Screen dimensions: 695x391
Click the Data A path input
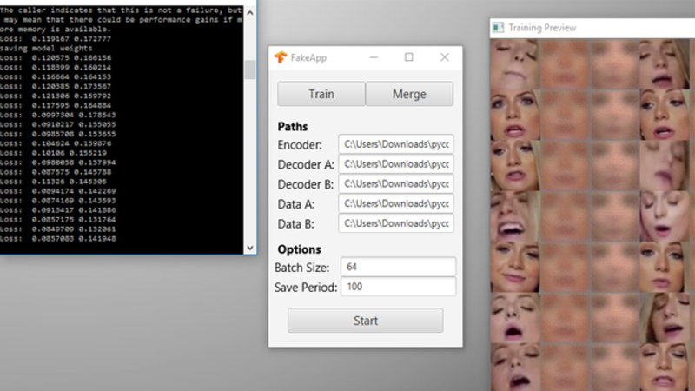tap(396, 204)
